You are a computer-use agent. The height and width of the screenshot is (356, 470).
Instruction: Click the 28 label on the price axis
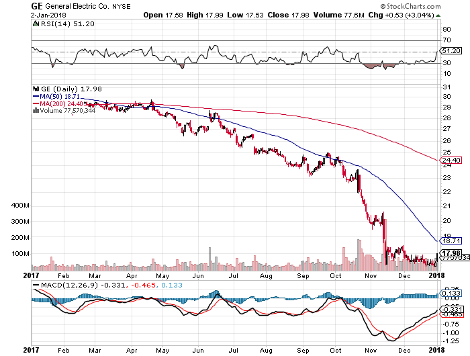click(447, 118)
